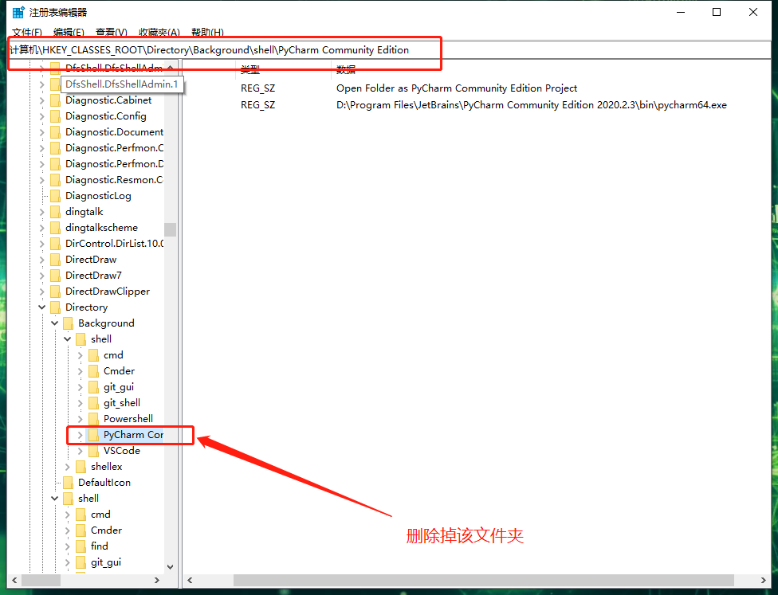This screenshot has height=595, width=778.
Task: Select the Diagnostic.Cabinet folder icon
Action: (56, 100)
